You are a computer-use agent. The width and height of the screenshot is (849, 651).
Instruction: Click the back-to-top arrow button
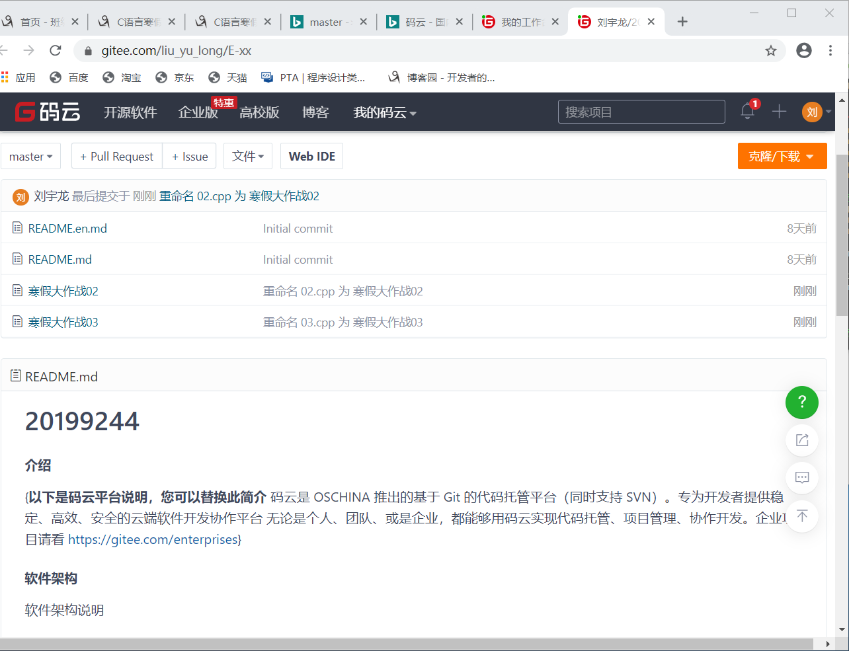pyautogui.click(x=802, y=516)
